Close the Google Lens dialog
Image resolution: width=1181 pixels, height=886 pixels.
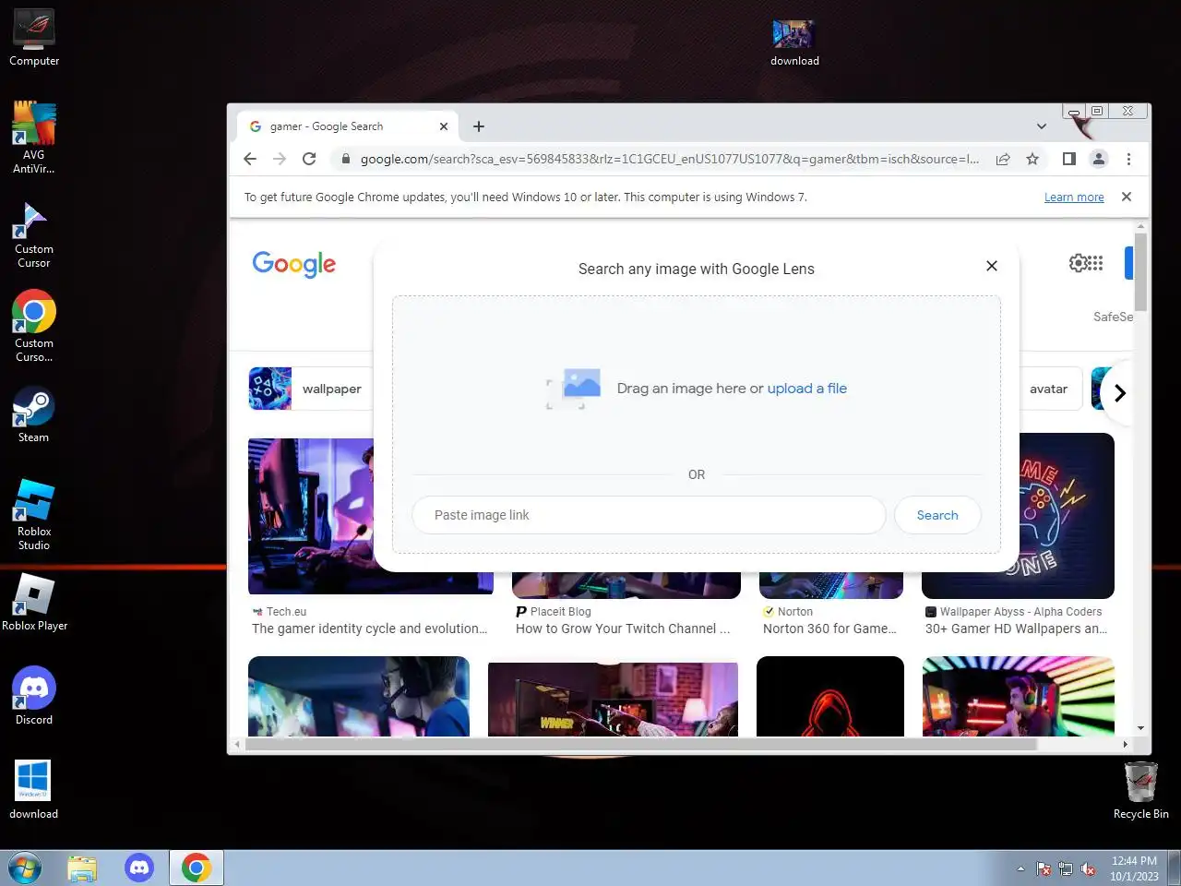click(x=992, y=266)
